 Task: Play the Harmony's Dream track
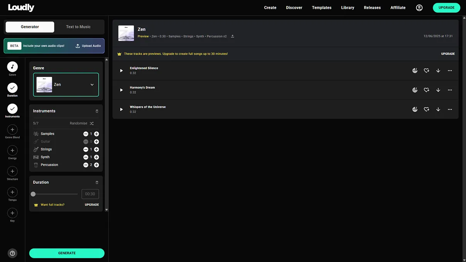pyautogui.click(x=121, y=90)
